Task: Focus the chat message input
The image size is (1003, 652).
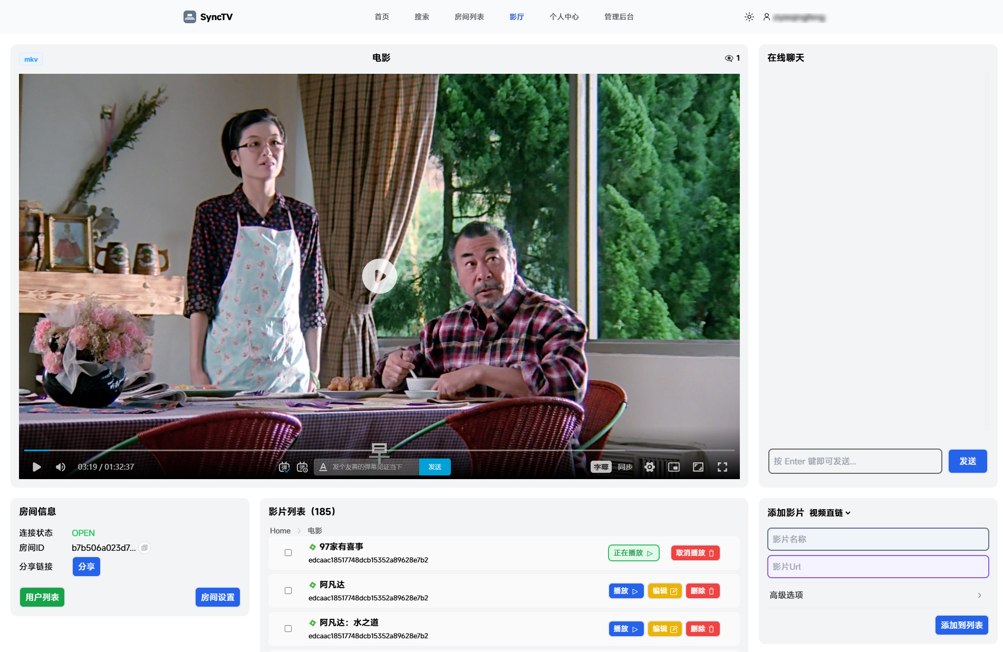Action: coord(855,461)
